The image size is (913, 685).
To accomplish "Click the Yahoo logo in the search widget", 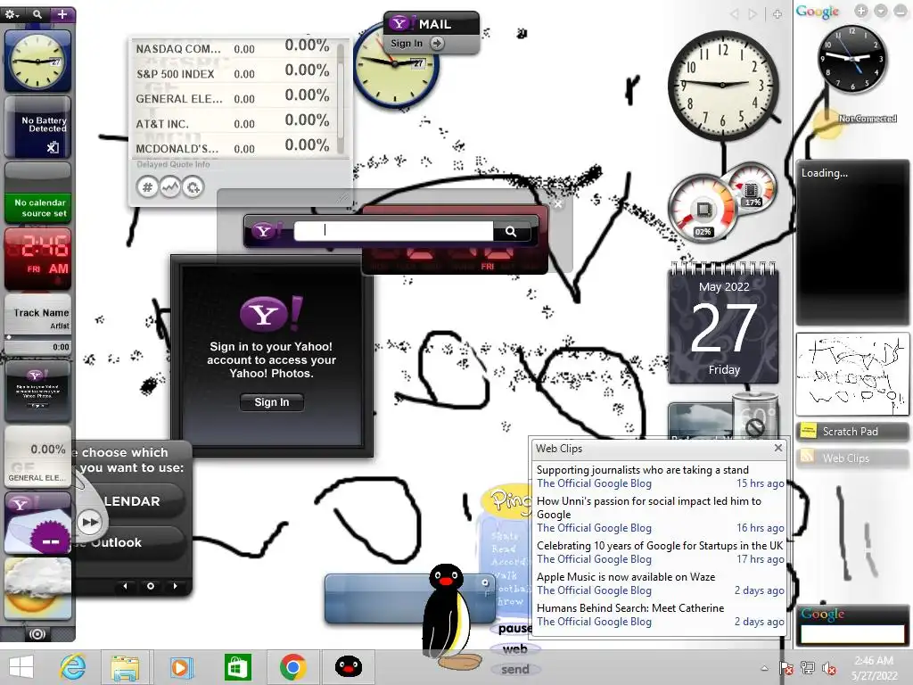I will coord(267,231).
